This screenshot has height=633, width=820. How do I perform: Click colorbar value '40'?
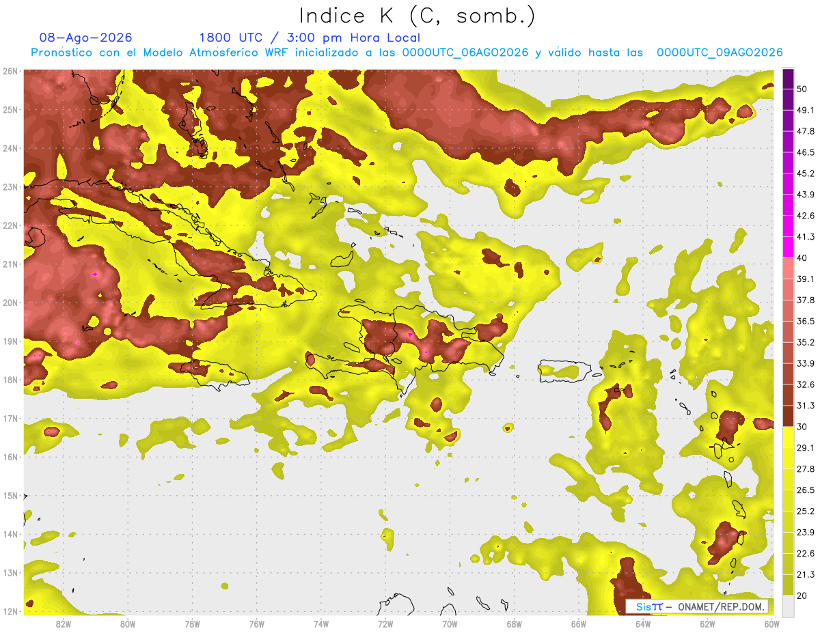point(802,258)
